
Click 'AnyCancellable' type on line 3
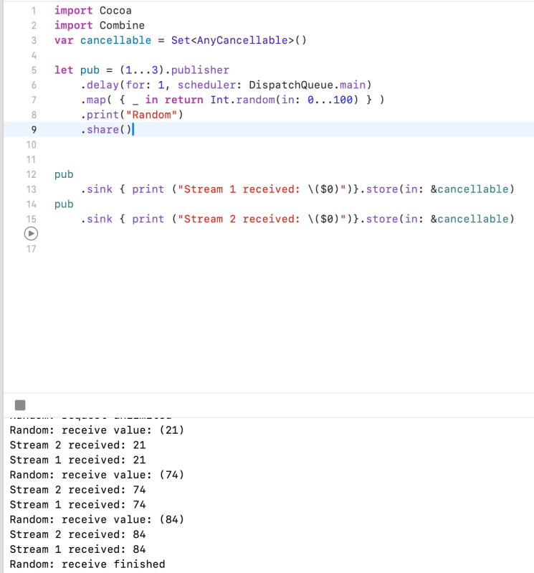(242, 40)
